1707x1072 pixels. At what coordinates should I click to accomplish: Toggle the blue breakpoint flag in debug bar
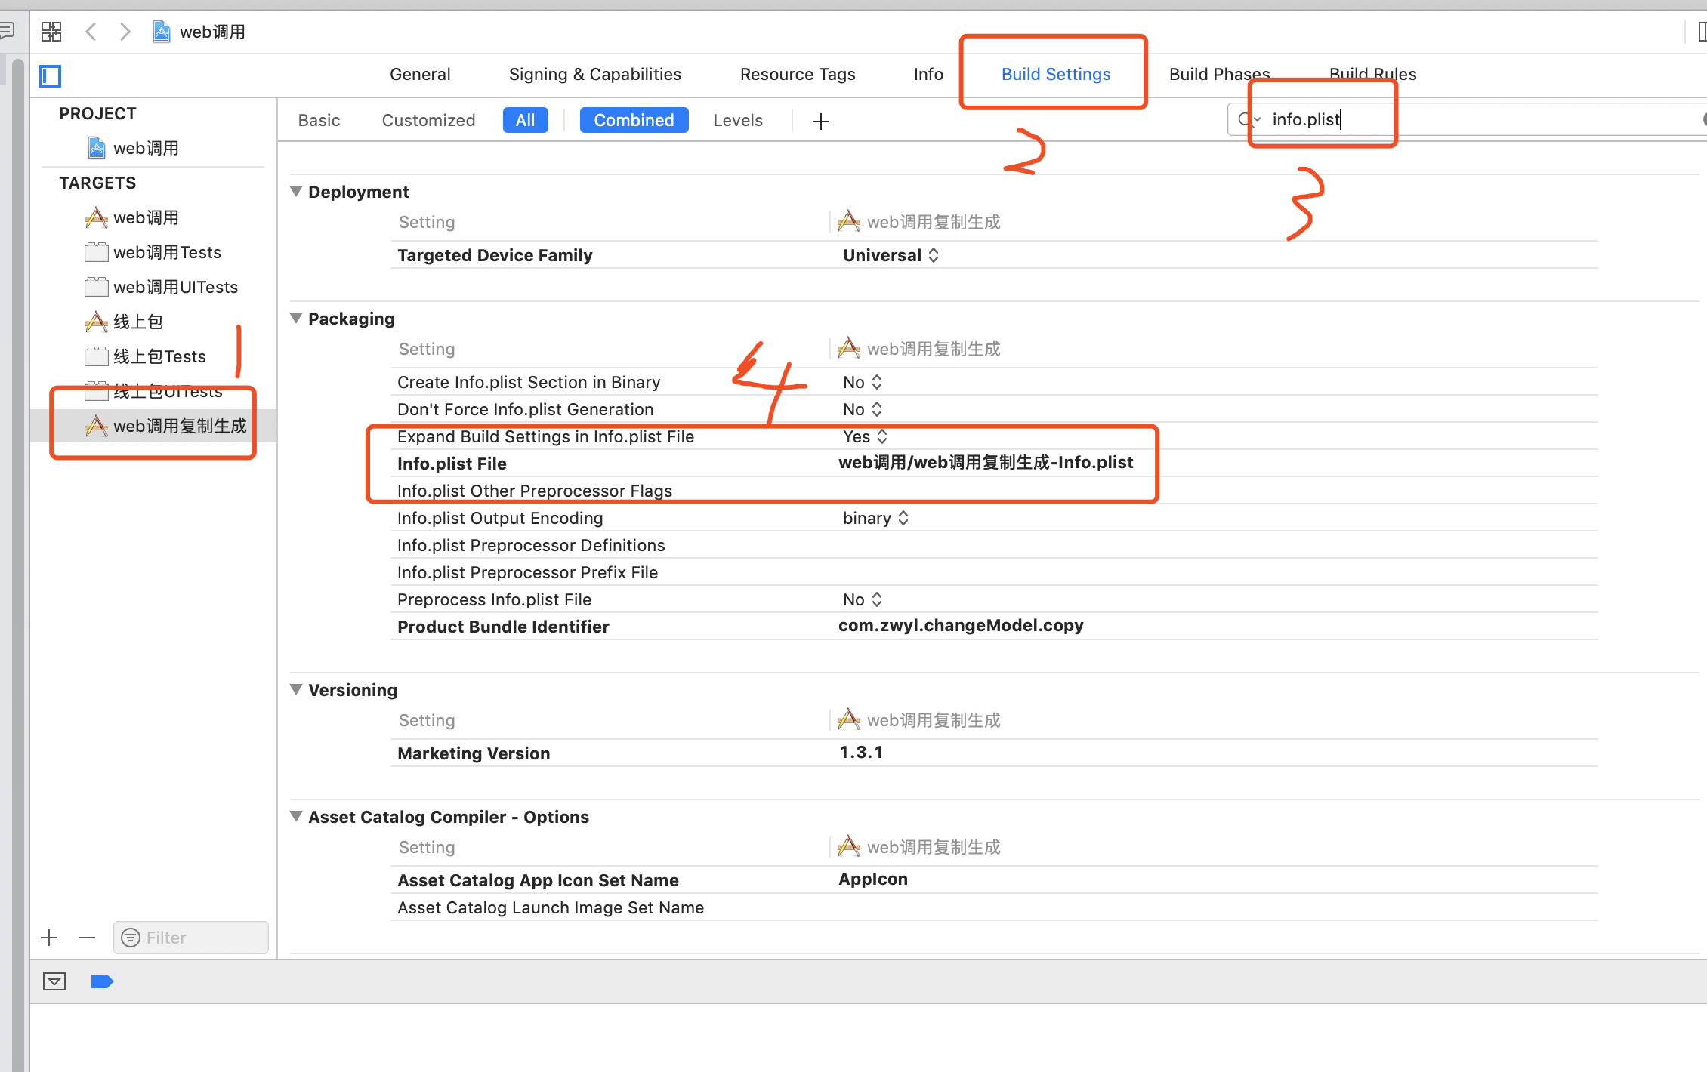[x=102, y=981]
